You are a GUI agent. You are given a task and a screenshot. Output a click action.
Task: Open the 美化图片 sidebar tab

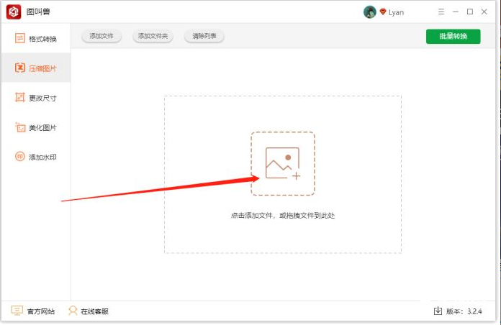pyautogui.click(x=36, y=127)
